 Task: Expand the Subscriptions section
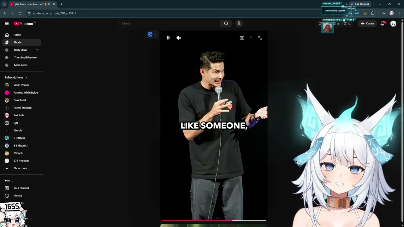[16, 77]
